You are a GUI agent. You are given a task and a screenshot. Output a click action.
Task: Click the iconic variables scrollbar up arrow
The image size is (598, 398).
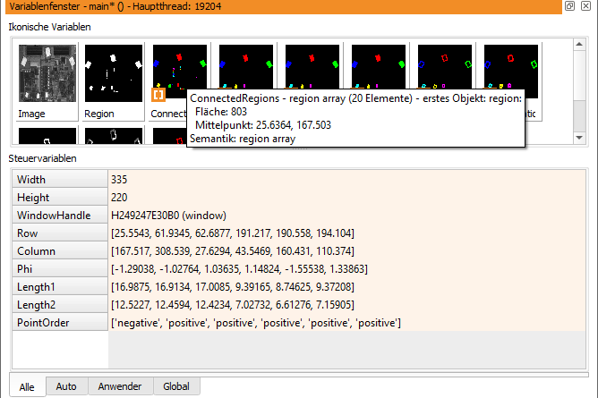coord(579,44)
